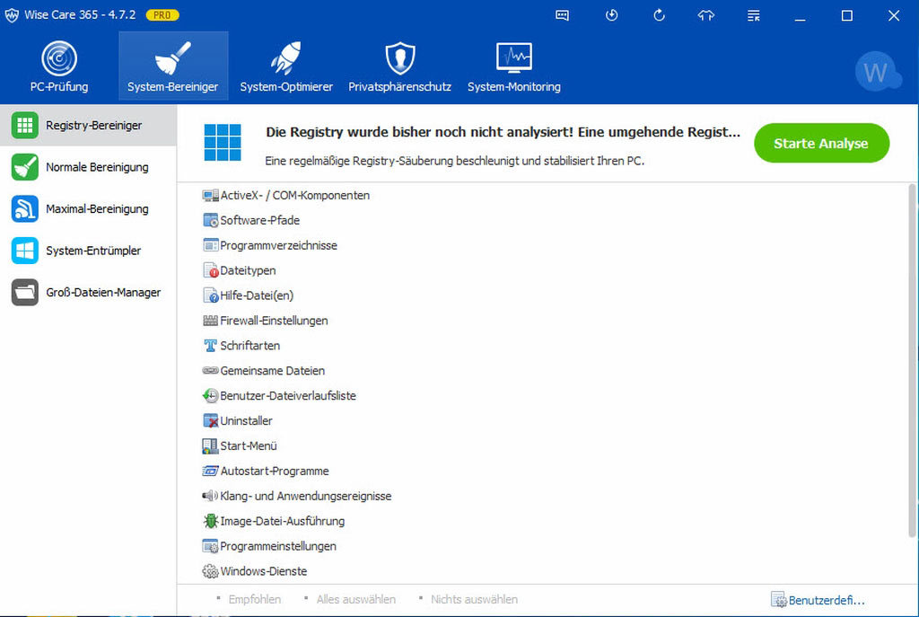Open Normale Bereinigung sidebar label

97,167
